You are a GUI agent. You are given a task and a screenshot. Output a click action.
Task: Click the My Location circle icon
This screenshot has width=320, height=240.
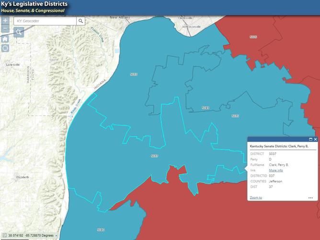5,48
